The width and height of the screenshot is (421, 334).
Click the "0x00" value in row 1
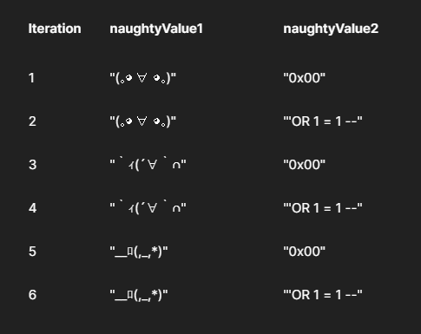pyautogui.click(x=304, y=78)
